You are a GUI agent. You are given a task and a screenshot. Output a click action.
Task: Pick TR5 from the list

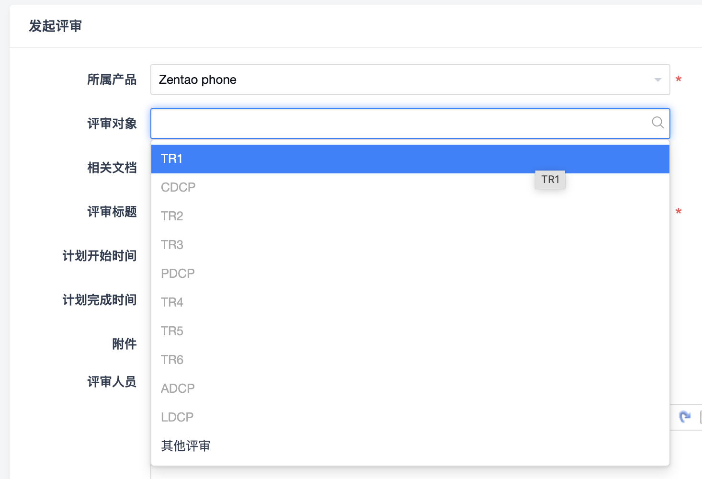click(172, 331)
